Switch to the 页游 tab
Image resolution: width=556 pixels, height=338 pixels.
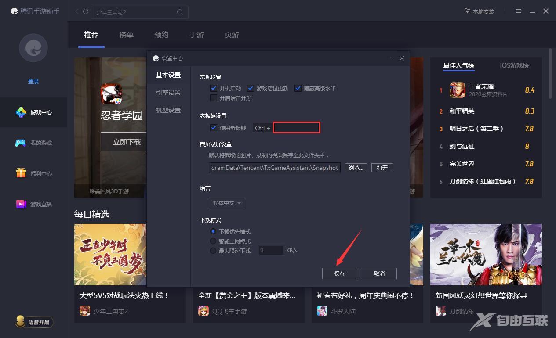(x=232, y=35)
